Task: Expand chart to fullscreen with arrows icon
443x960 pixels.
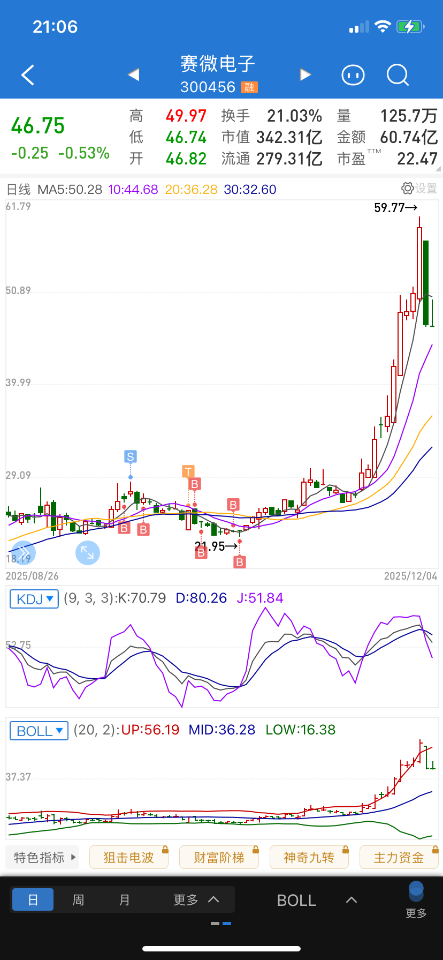Action: pos(88,553)
